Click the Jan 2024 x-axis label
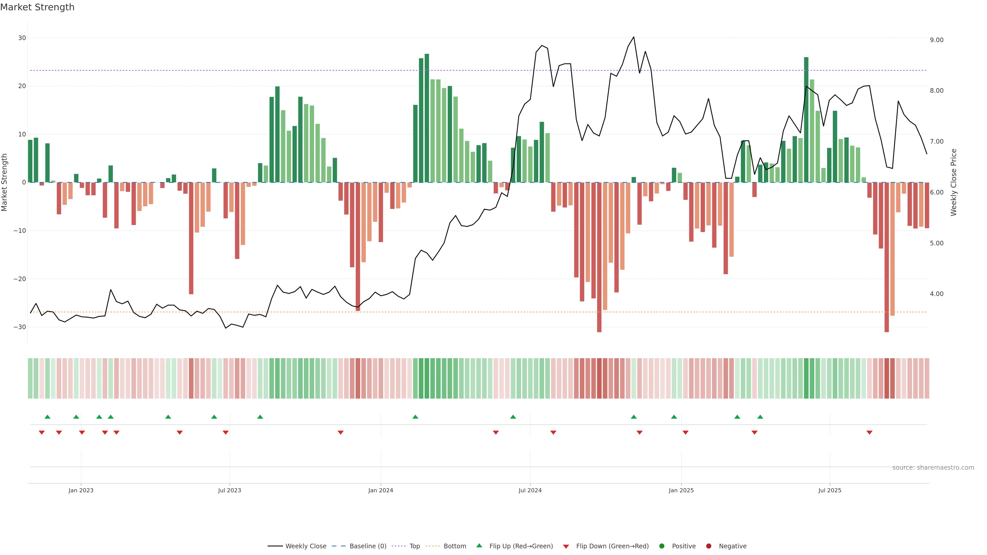 (380, 490)
